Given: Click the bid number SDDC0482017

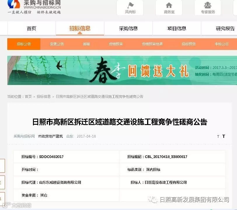Looking at the screenshot, I should [51, 157].
